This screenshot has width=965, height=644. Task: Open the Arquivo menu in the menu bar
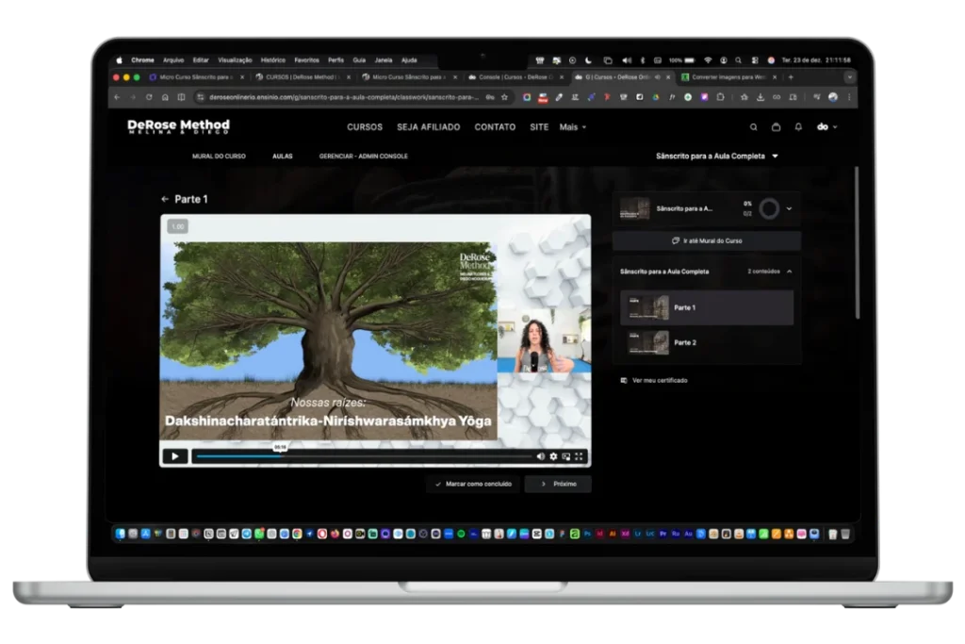173,60
